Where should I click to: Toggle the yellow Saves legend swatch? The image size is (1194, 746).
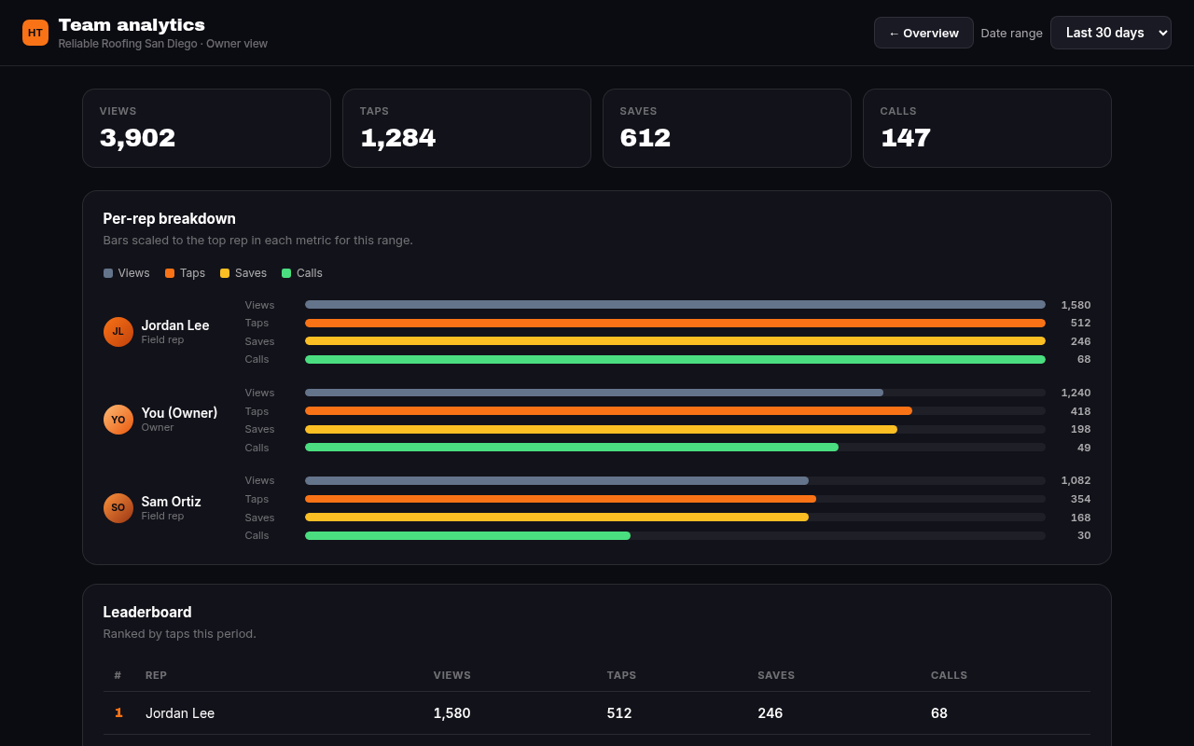click(225, 273)
